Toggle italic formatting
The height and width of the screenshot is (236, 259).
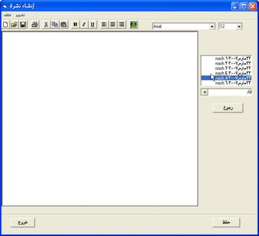(x=84, y=25)
